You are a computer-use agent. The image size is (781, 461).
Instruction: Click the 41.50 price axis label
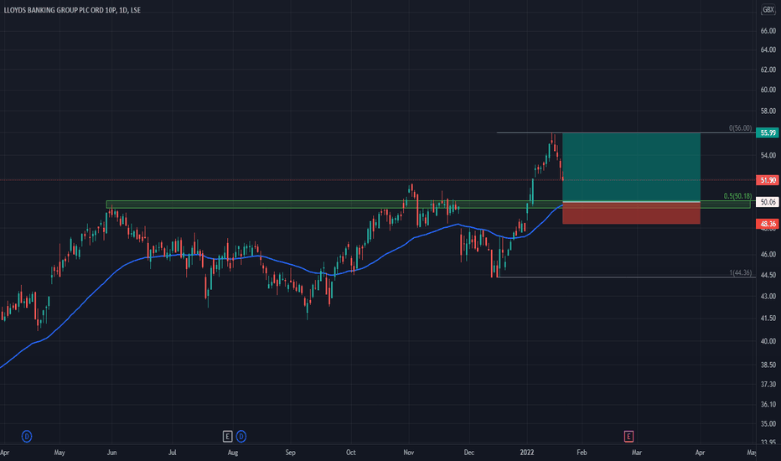(768, 318)
